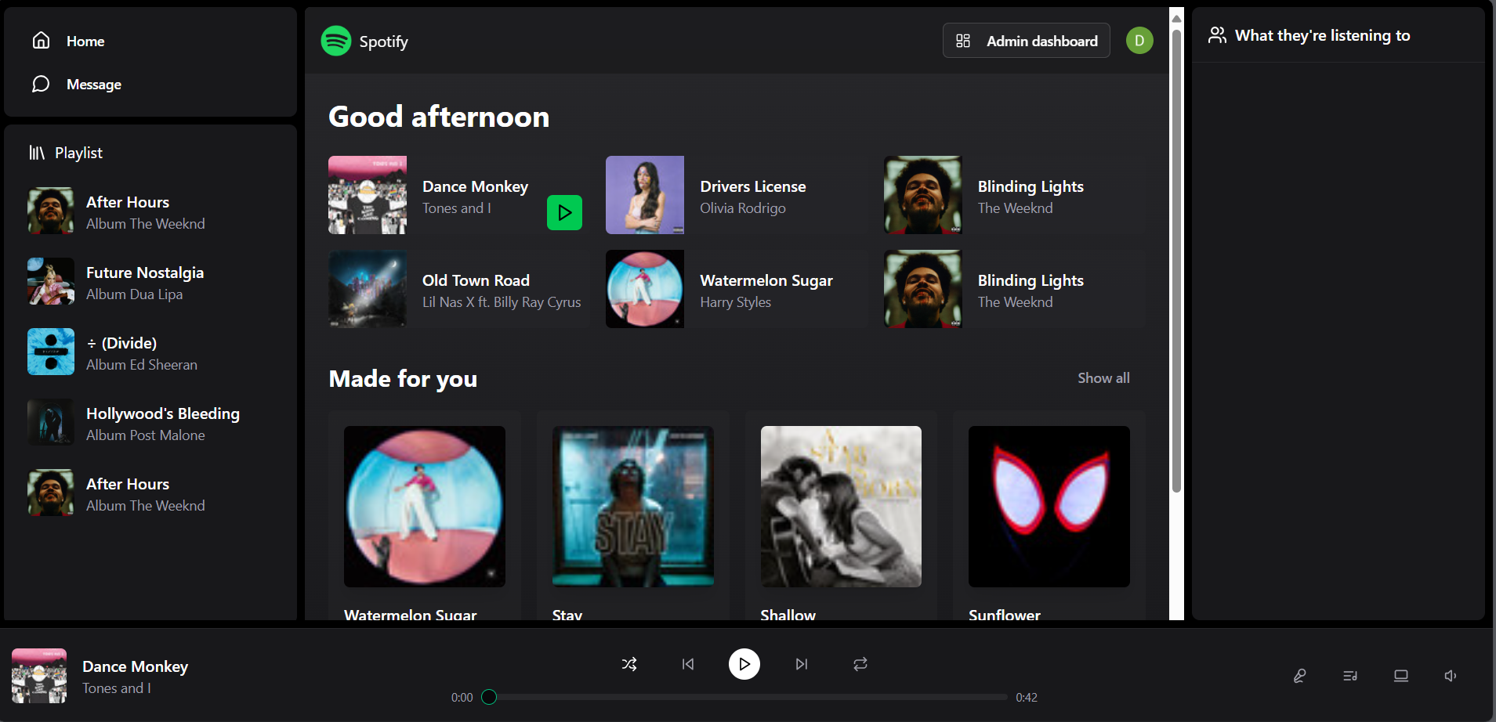Skip to next track

[x=801, y=664]
